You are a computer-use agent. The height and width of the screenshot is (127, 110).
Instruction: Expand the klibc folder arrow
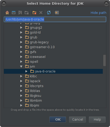click(x=21, y=76)
